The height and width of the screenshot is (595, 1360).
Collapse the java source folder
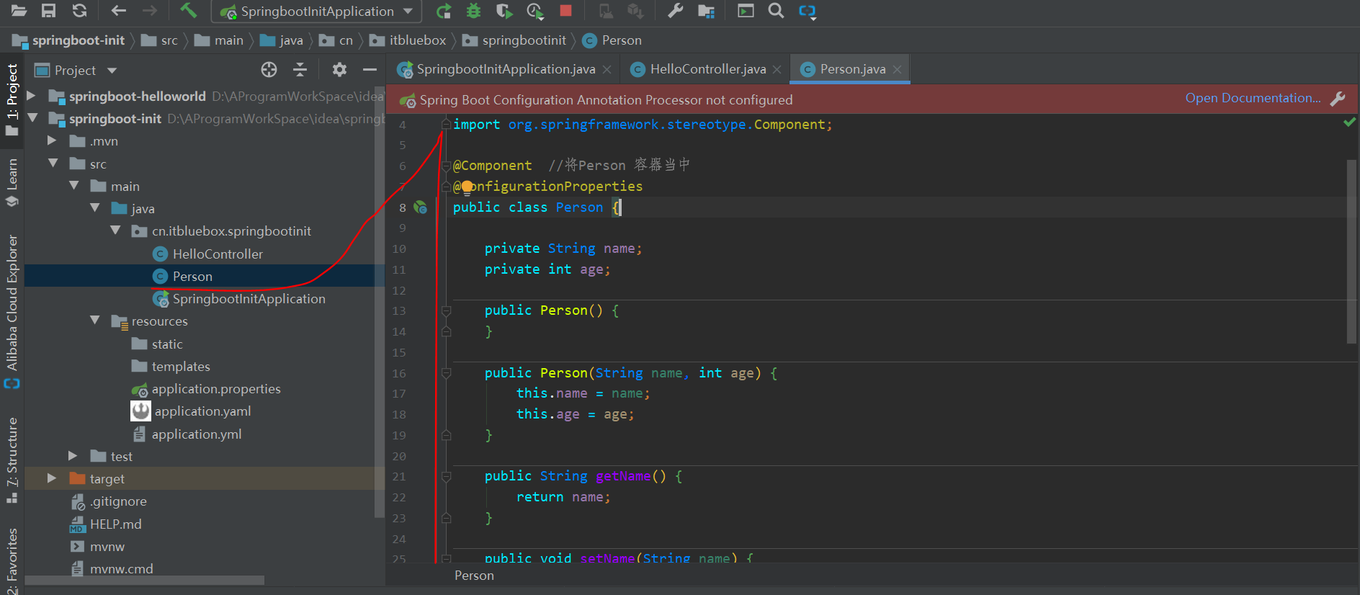pos(94,207)
